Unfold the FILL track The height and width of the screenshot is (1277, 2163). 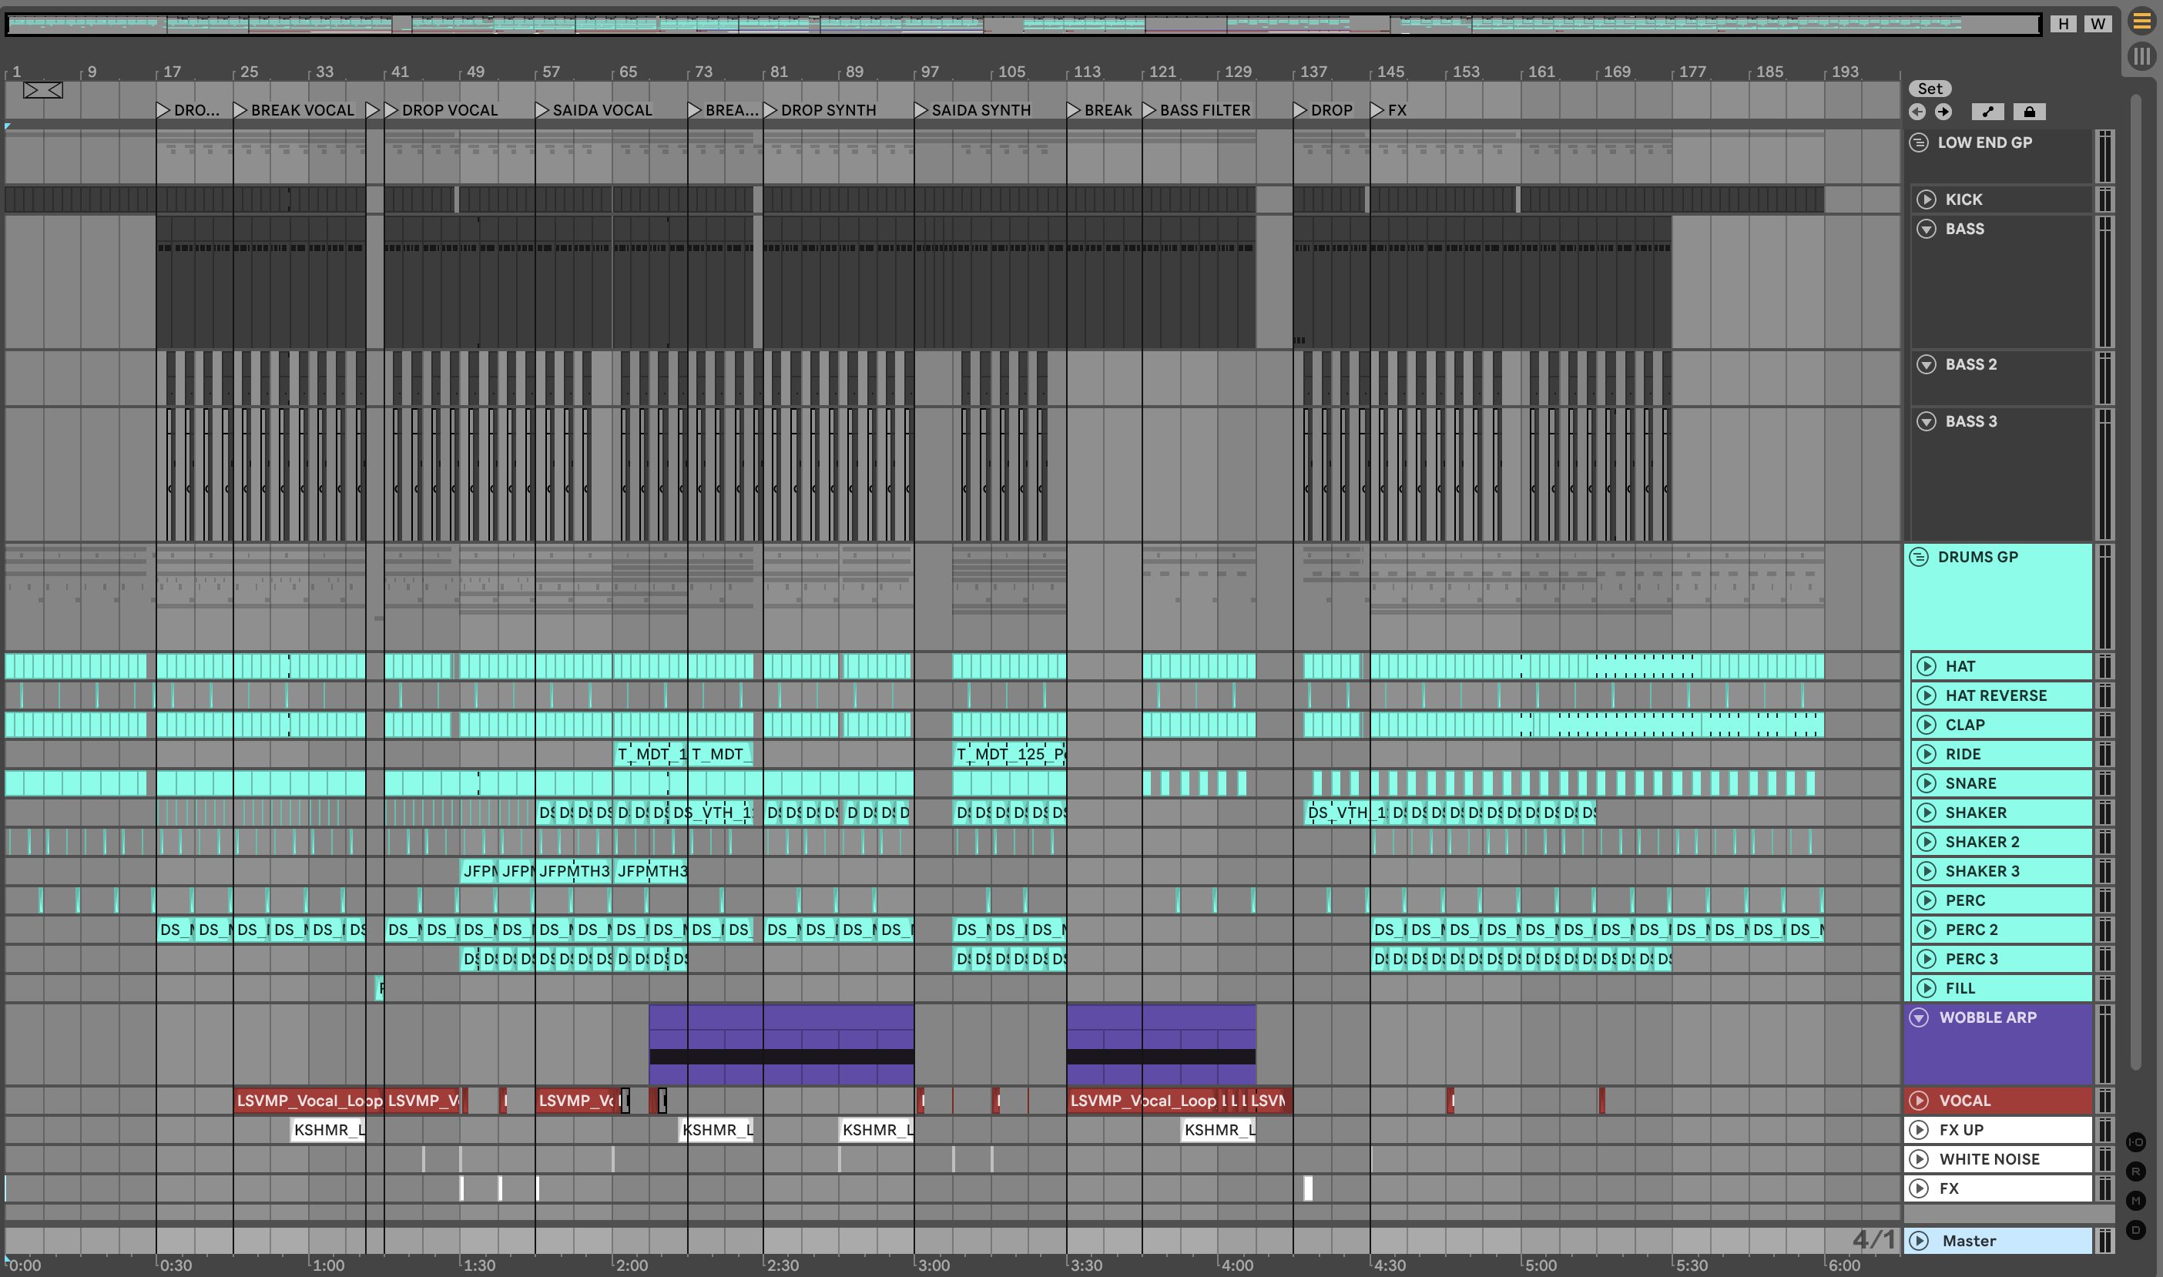click(x=1927, y=989)
